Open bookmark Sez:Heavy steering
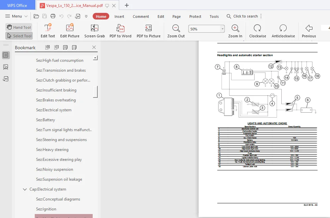330x218 pixels. [x=52, y=150]
